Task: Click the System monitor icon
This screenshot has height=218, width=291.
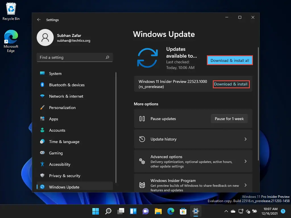Action: click(42, 74)
